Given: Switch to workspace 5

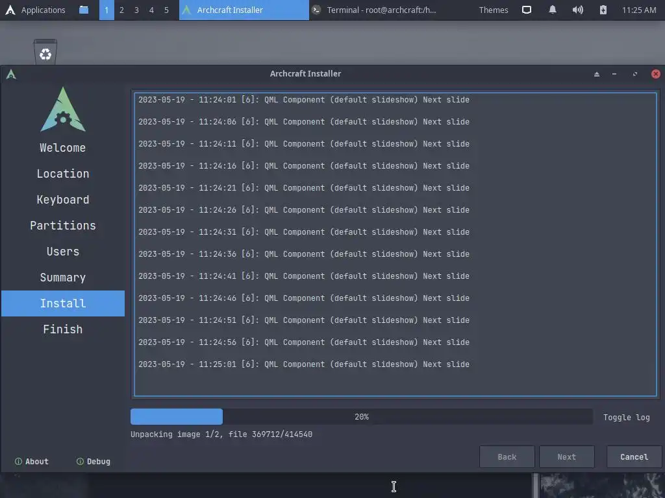Looking at the screenshot, I should (x=166, y=10).
